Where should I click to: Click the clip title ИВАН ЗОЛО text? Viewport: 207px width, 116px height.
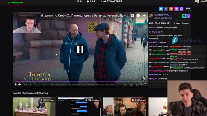[160, 23]
